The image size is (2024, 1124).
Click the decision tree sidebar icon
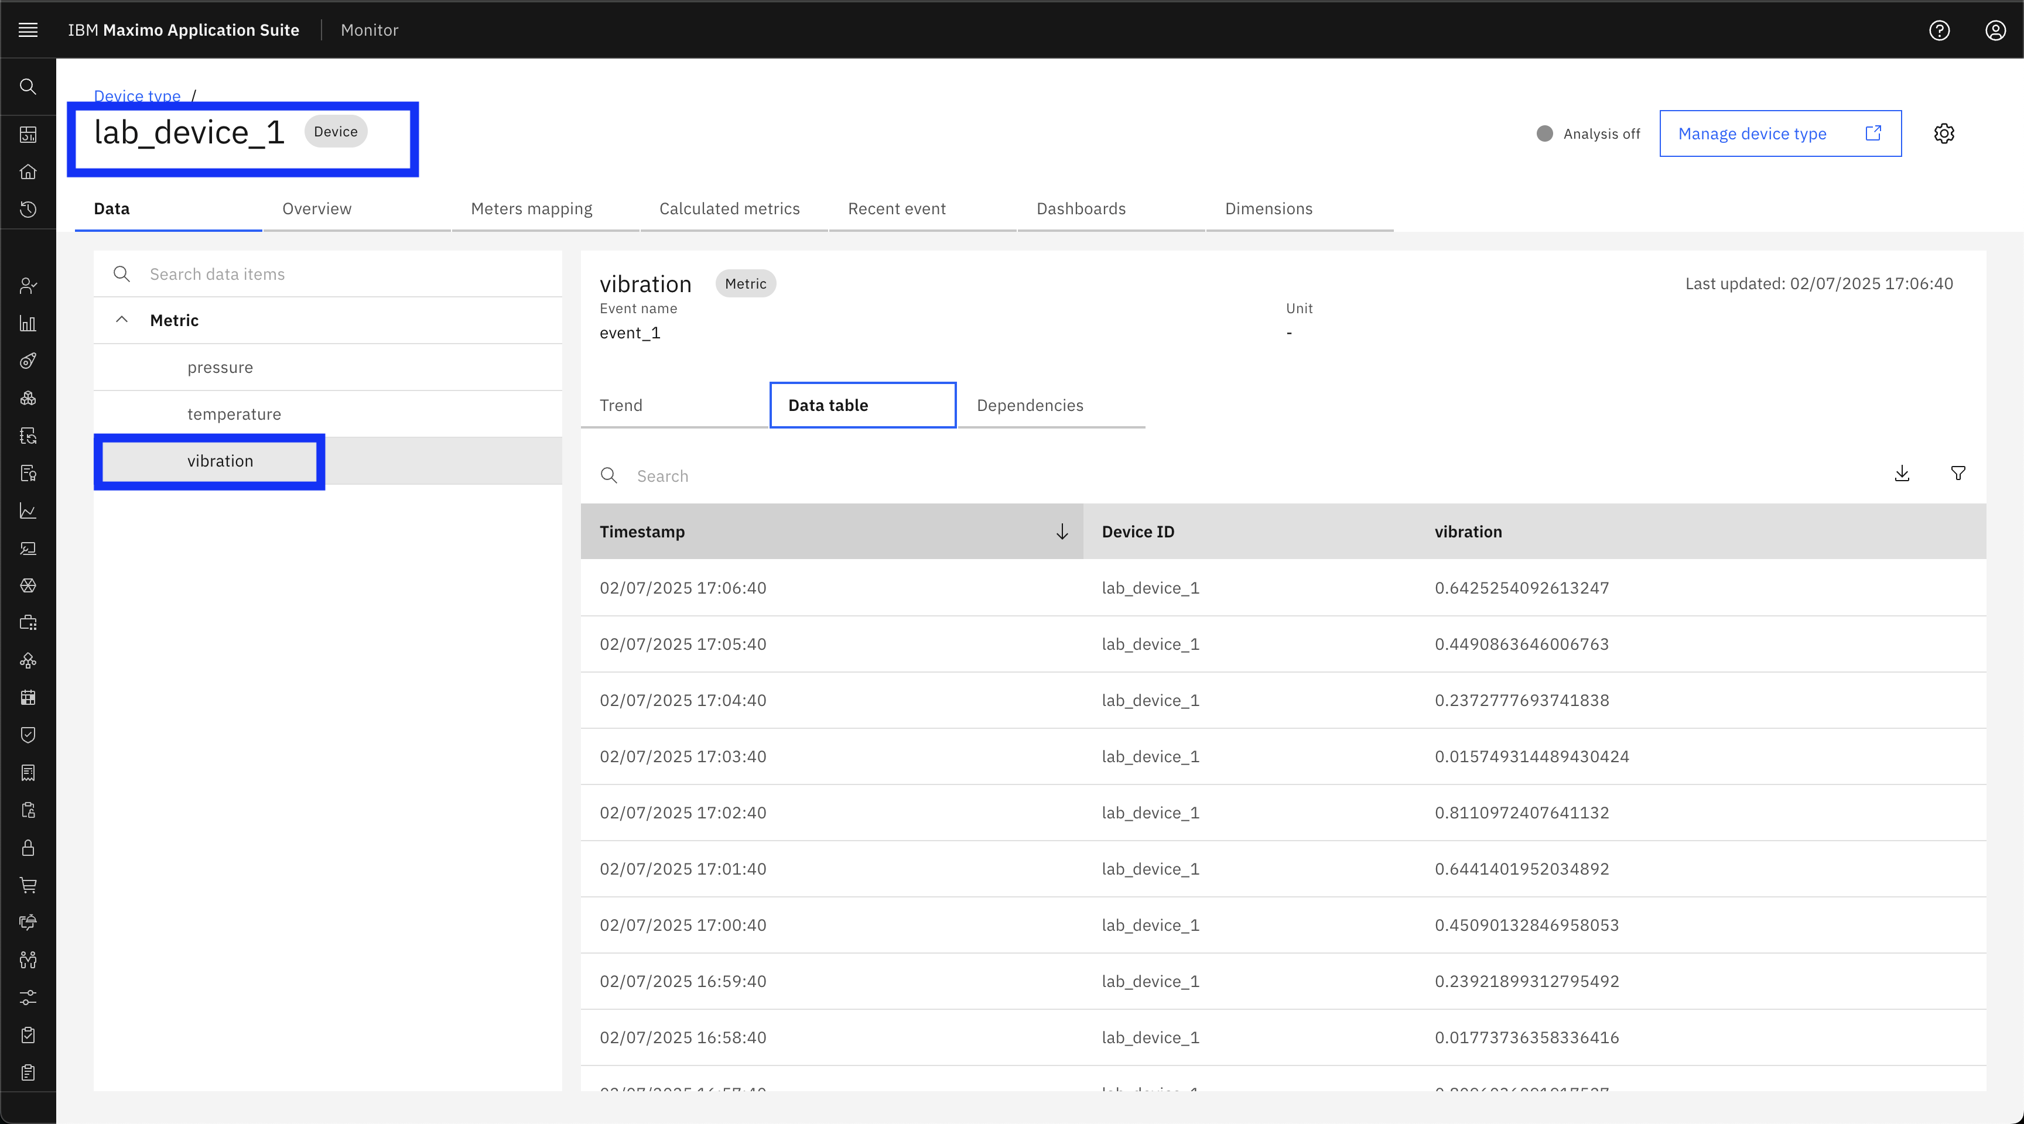point(28,660)
